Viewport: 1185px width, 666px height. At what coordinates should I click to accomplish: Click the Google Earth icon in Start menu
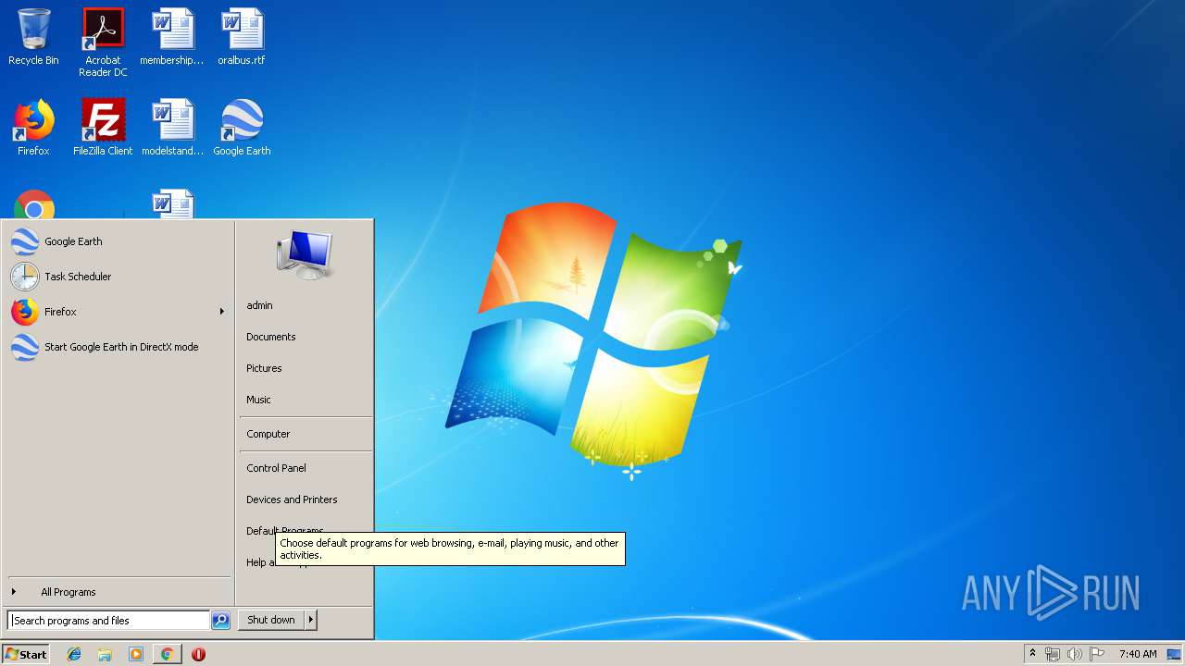point(25,241)
